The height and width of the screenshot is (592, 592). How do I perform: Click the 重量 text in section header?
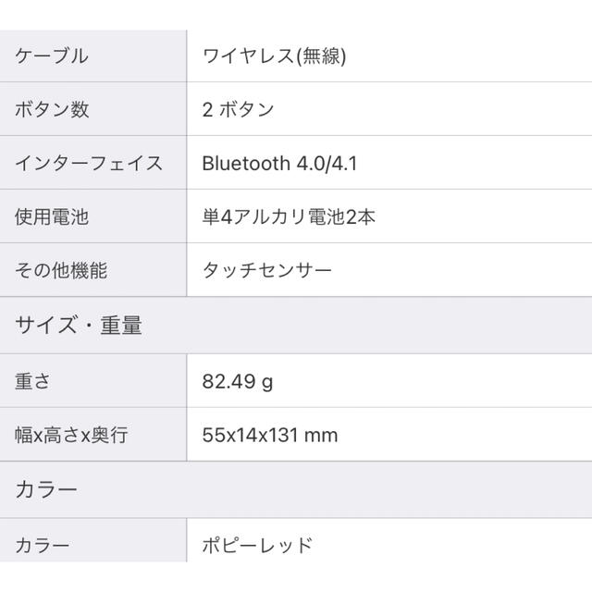pos(121,325)
